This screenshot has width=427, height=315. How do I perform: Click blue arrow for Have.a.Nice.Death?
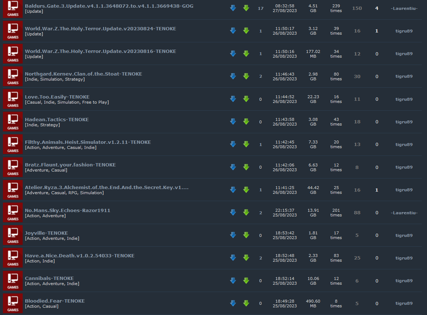pos(233,258)
